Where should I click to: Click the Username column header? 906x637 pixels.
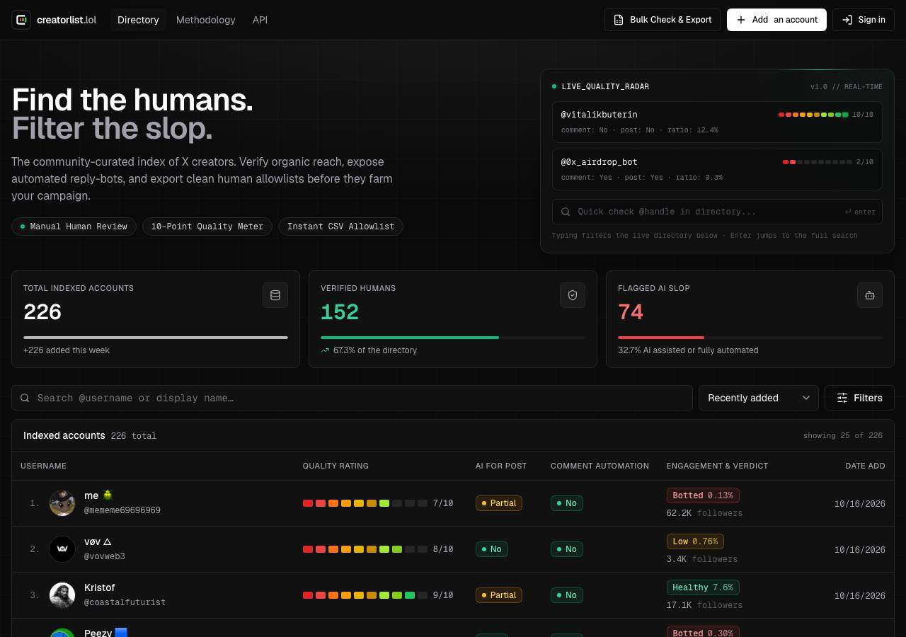tap(43, 466)
